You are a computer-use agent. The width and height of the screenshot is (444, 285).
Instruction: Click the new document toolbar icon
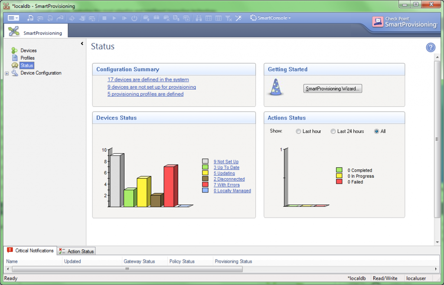[30, 18]
